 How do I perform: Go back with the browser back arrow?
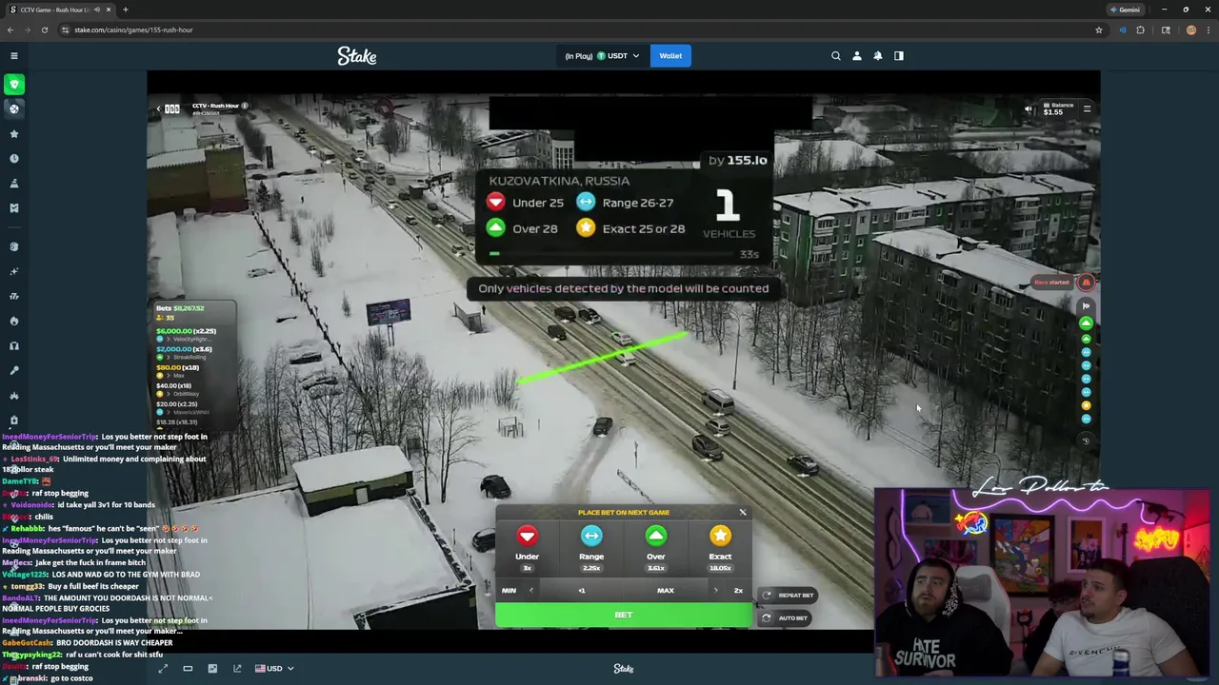tap(10, 29)
